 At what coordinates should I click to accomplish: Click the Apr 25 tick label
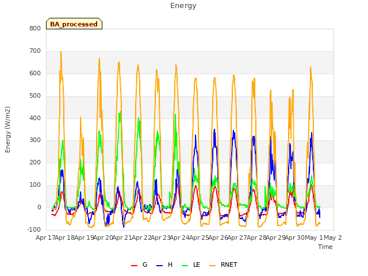click(199, 237)
